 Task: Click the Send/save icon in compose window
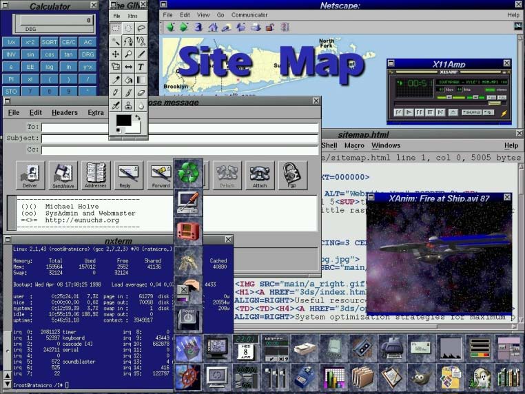[63, 176]
